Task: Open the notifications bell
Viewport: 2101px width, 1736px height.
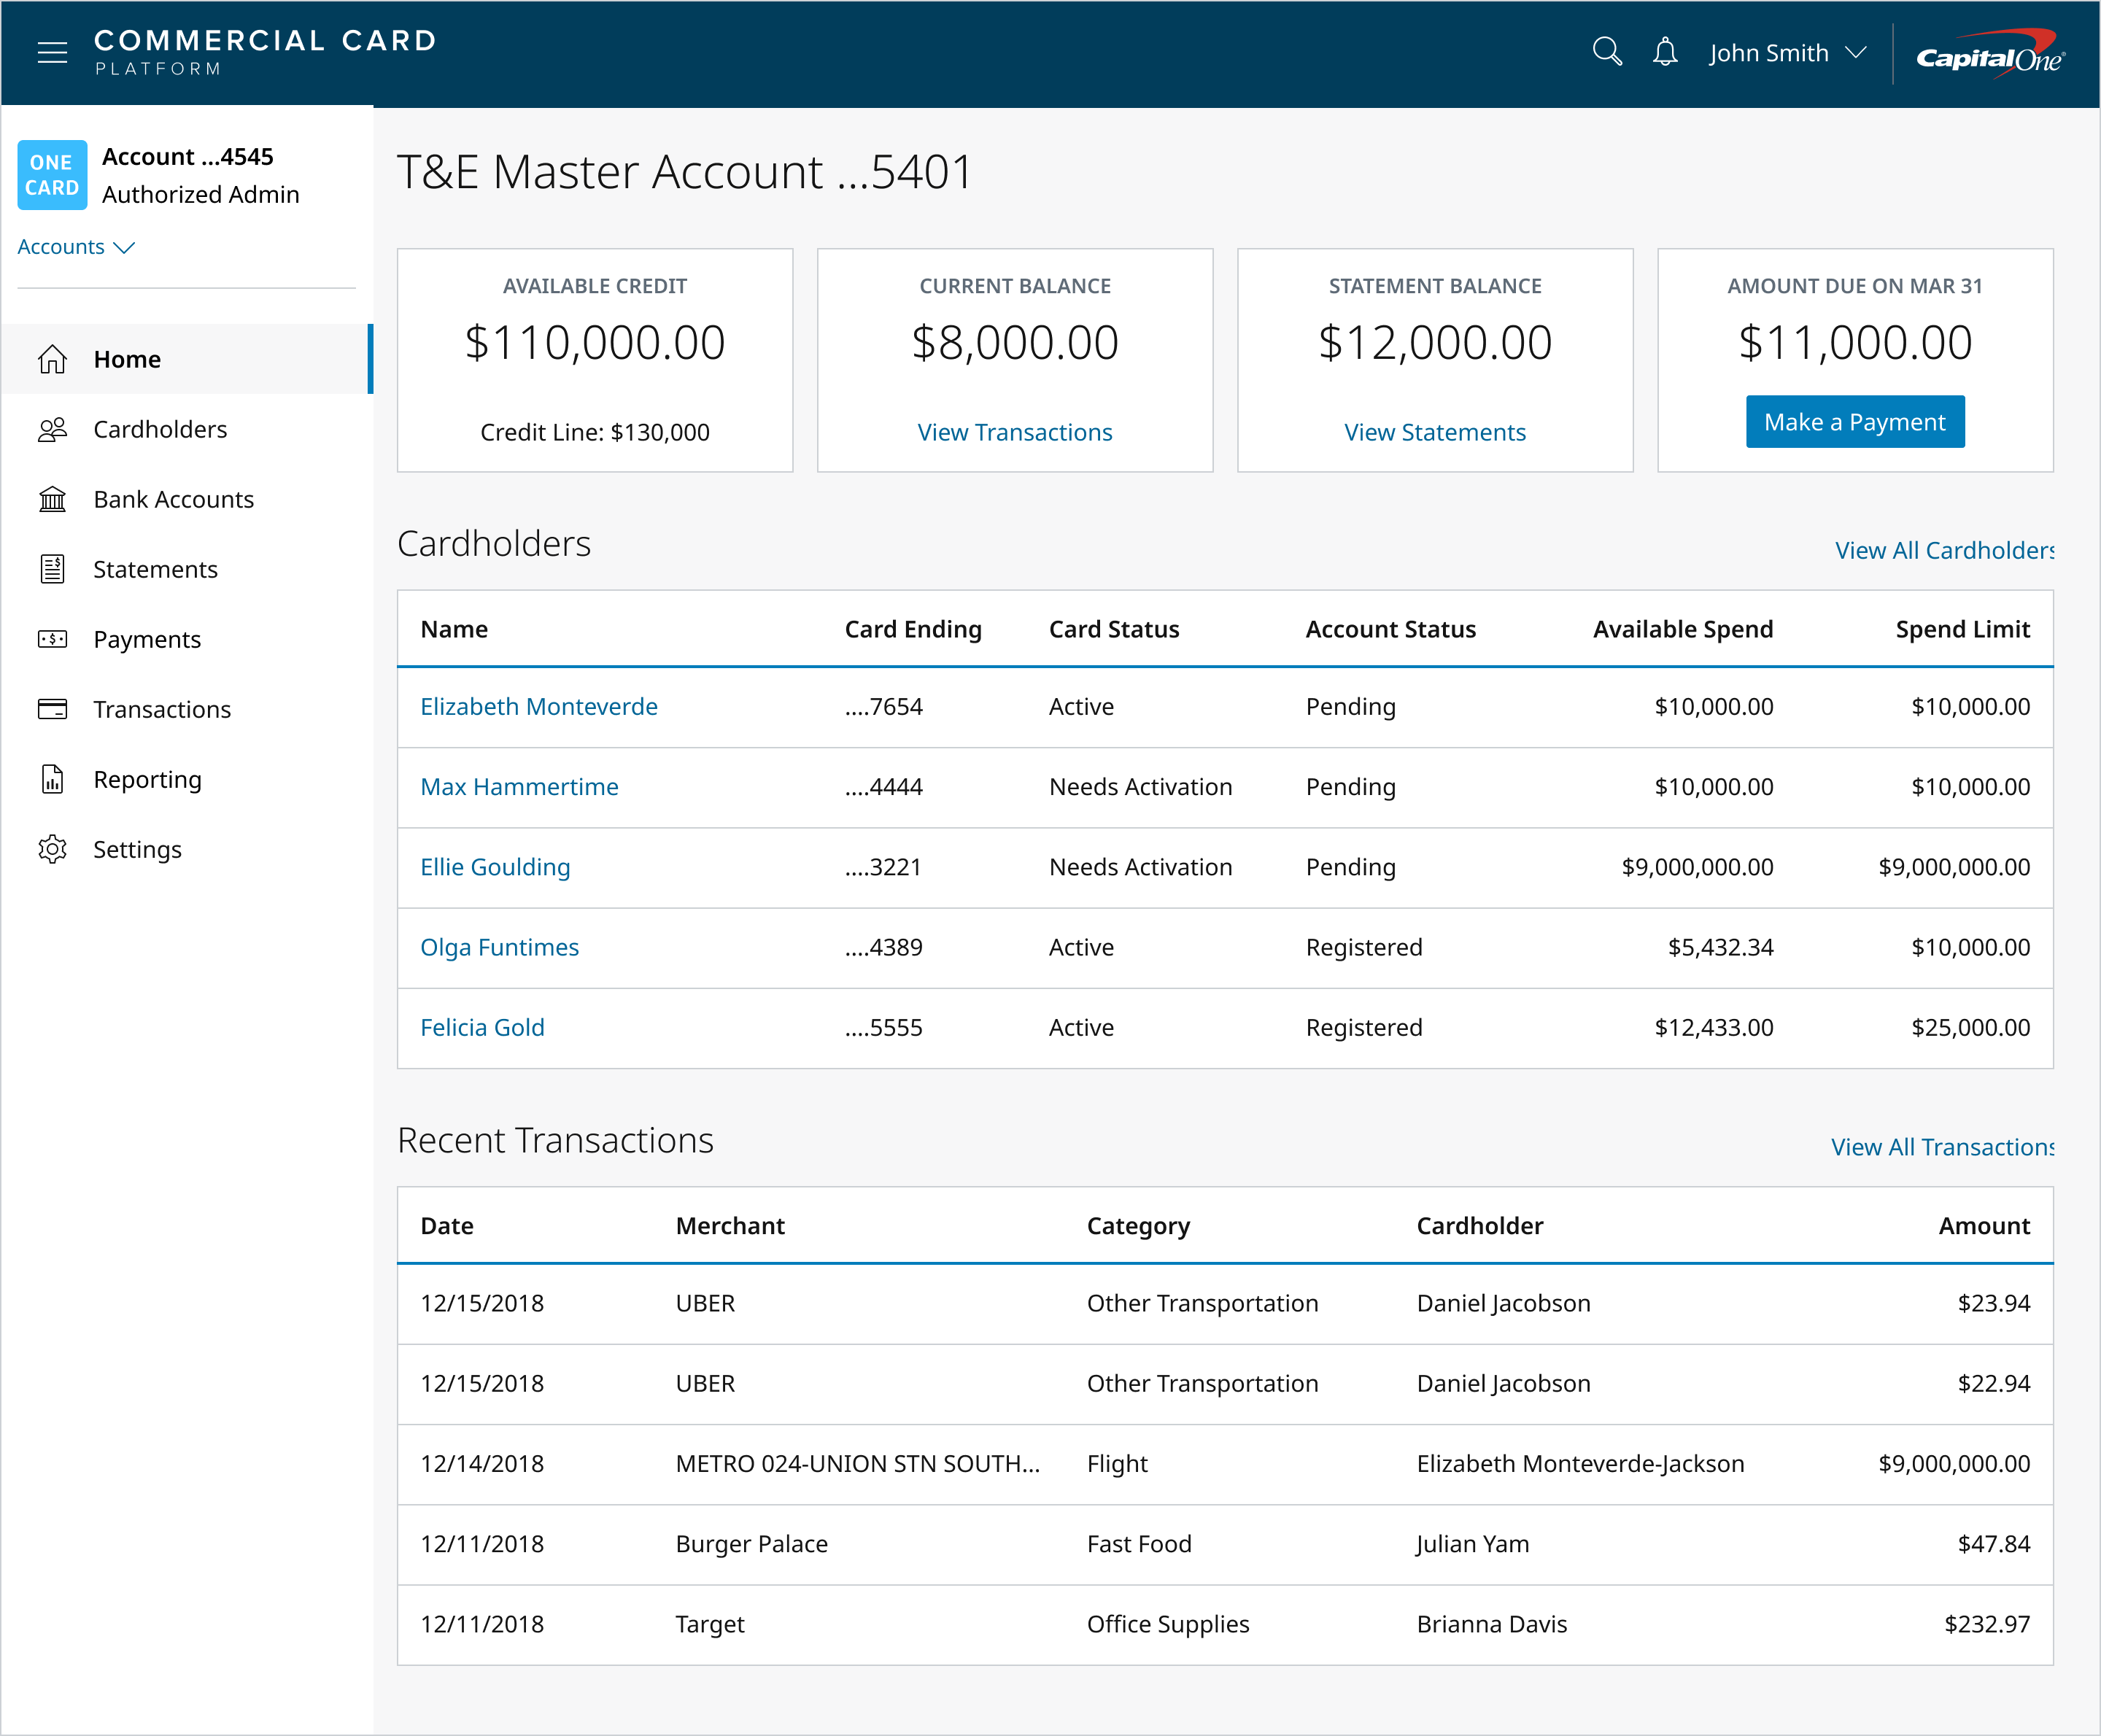Action: point(1665,51)
